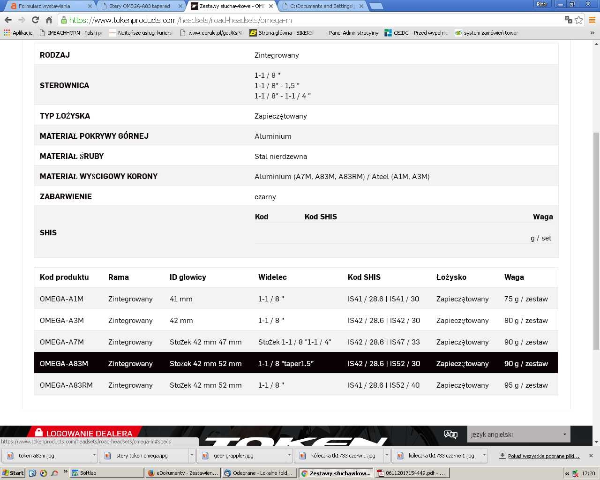Expand options for token a83m.jpg download
The width and height of the screenshot is (600, 480).
[x=94, y=455]
